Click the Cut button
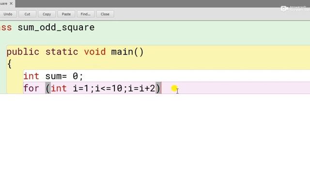 27,14
